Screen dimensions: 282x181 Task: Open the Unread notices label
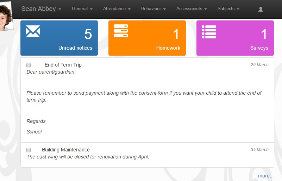[x=75, y=48]
